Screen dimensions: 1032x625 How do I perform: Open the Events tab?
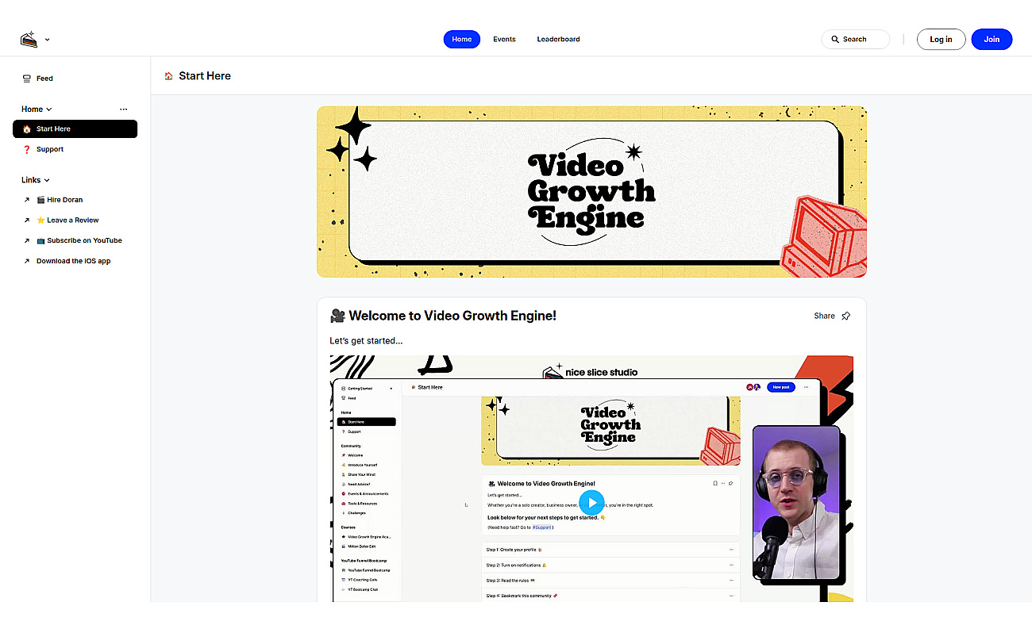tap(504, 39)
